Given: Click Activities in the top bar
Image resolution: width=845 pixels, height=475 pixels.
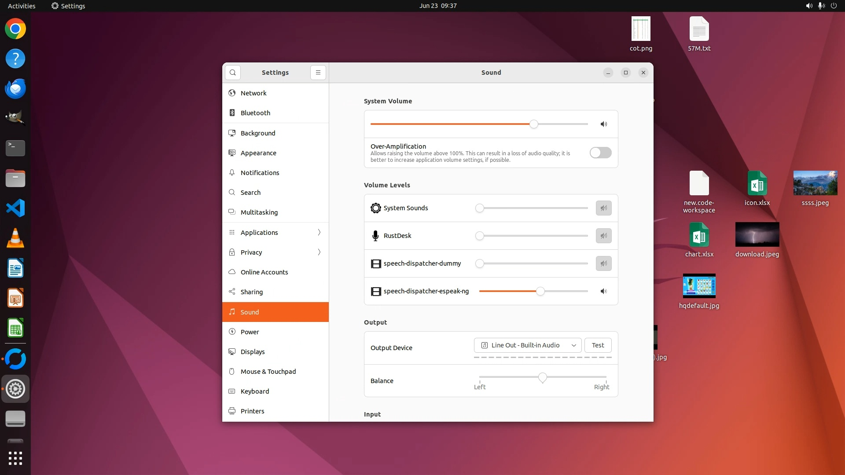Looking at the screenshot, I should point(22,6).
